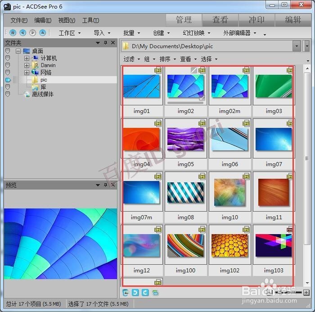
Task: Click the ACDSee app icon in title bar
Action: click(x=7, y=7)
